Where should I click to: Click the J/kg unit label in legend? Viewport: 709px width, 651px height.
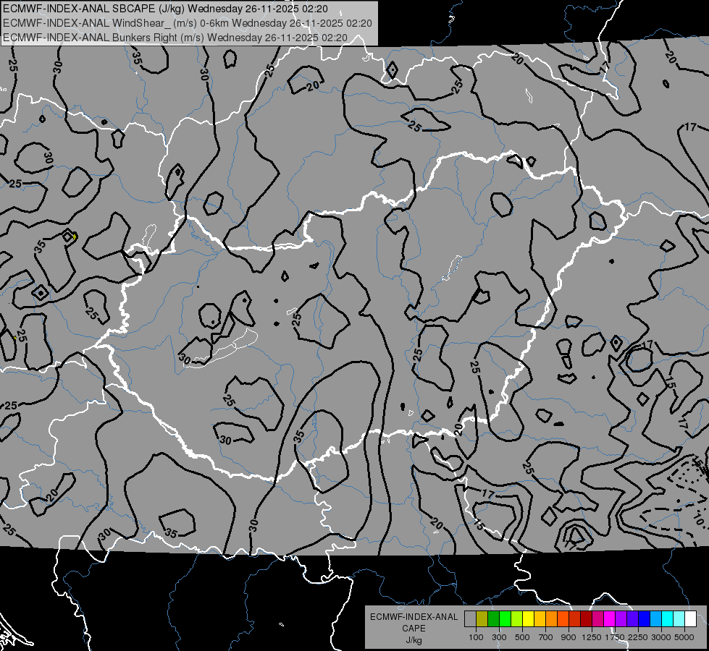[x=414, y=640]
